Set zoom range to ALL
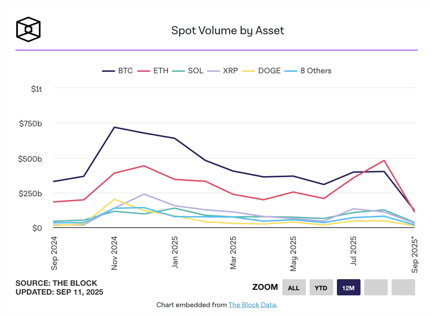 tap(294, 288)
